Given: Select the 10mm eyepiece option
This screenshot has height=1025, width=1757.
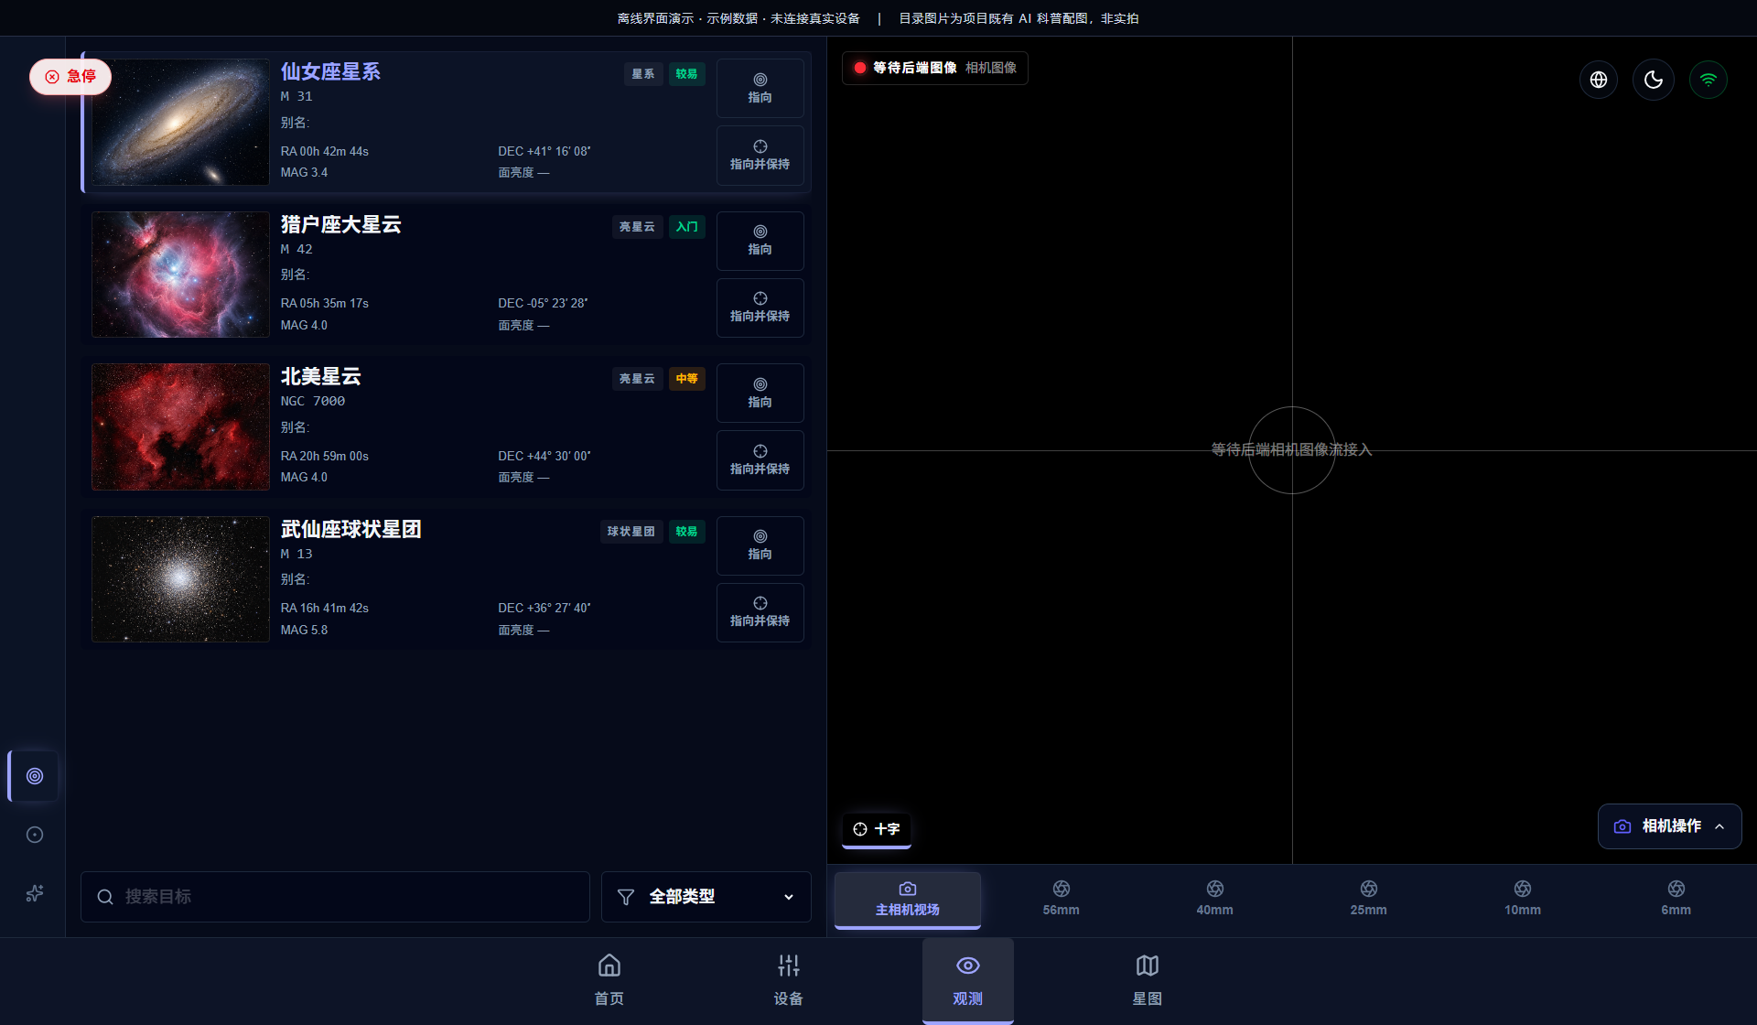Looking at the screenshot, I should pyautogui.click(x=1523, y=900).
